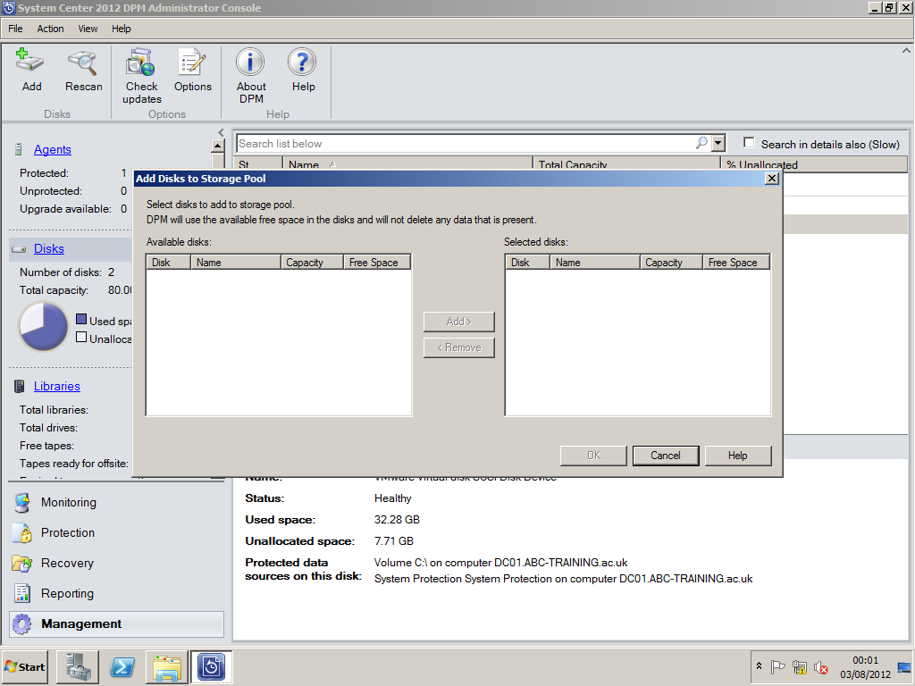Open the View menu

point(88,29)
